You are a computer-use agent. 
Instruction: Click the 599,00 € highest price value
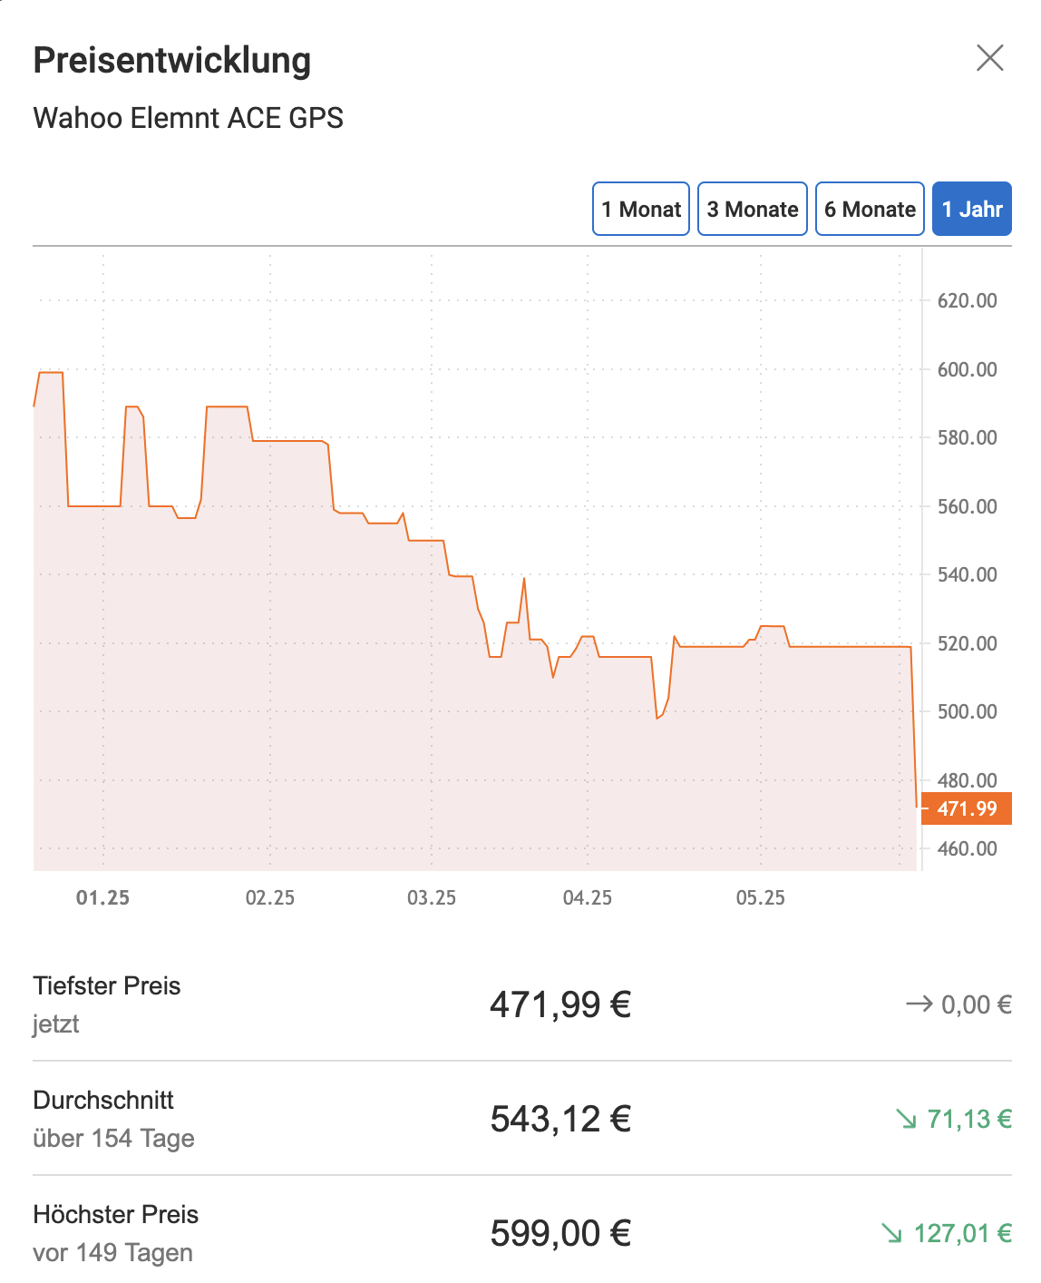[x=560, y=1233]
